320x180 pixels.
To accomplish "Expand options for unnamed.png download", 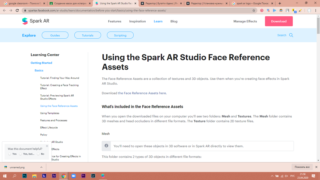I will 41,167.
